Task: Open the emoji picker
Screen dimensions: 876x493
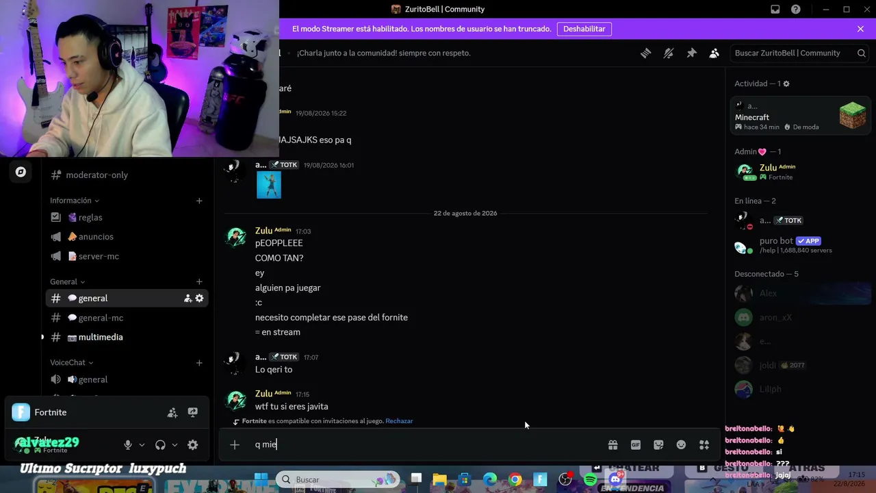Action: pos(681,445)
